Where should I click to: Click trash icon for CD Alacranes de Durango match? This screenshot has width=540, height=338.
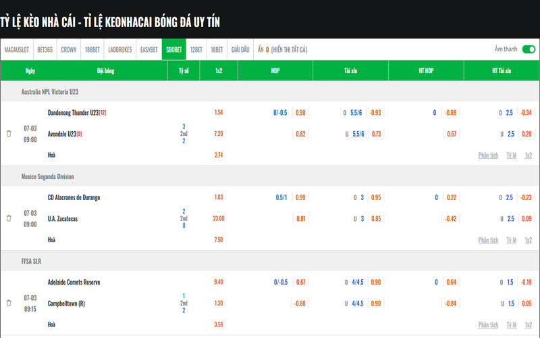pos(9,218)
